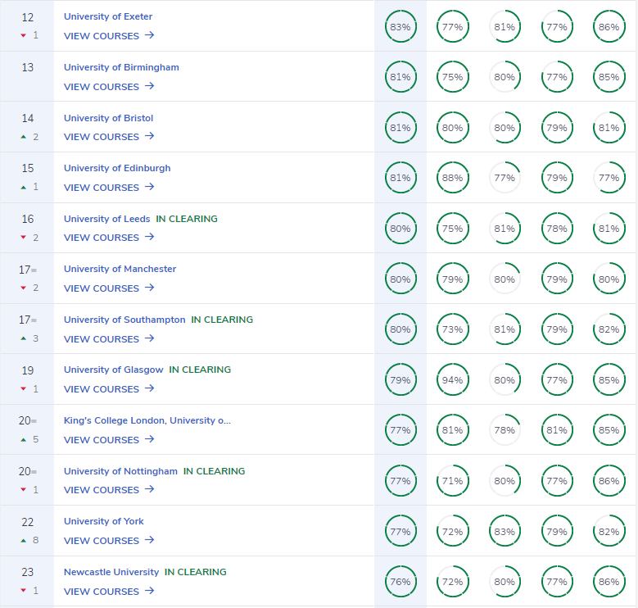This screenshot has height=608, width=638.
Task: Click Nottingham's 71% score circle
Action: (x=452, y=481)
